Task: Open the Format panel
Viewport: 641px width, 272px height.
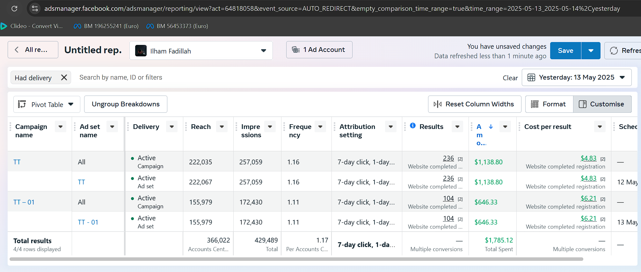Action: coord(549,104)
